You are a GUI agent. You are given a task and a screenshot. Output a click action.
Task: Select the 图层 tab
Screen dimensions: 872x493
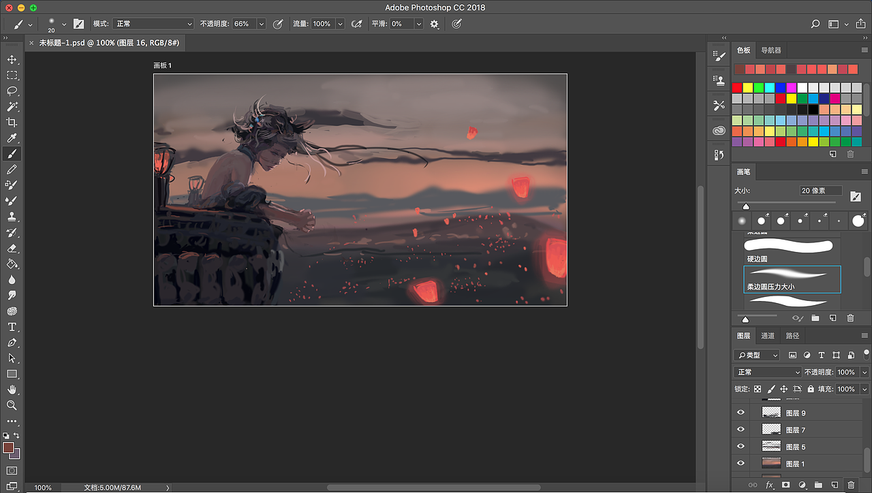coord(743,336)
